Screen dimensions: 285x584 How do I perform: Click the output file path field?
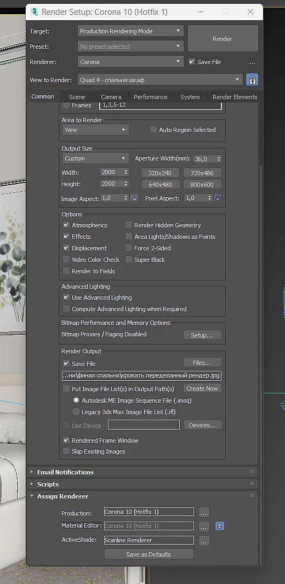click(141, 375)
